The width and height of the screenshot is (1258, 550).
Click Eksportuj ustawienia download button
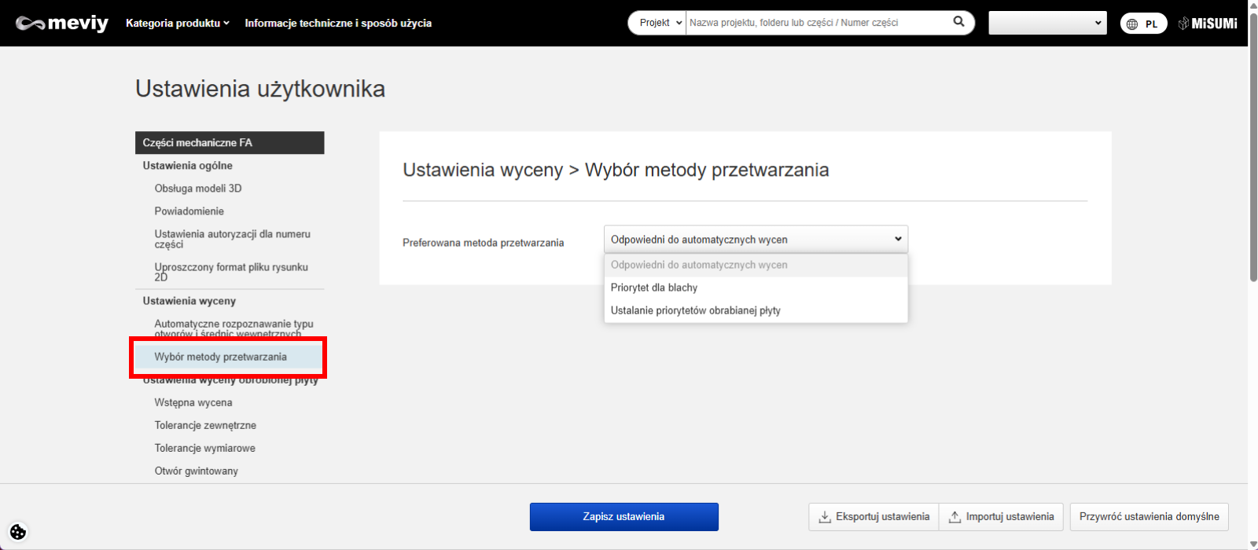[x=874, y=517]
